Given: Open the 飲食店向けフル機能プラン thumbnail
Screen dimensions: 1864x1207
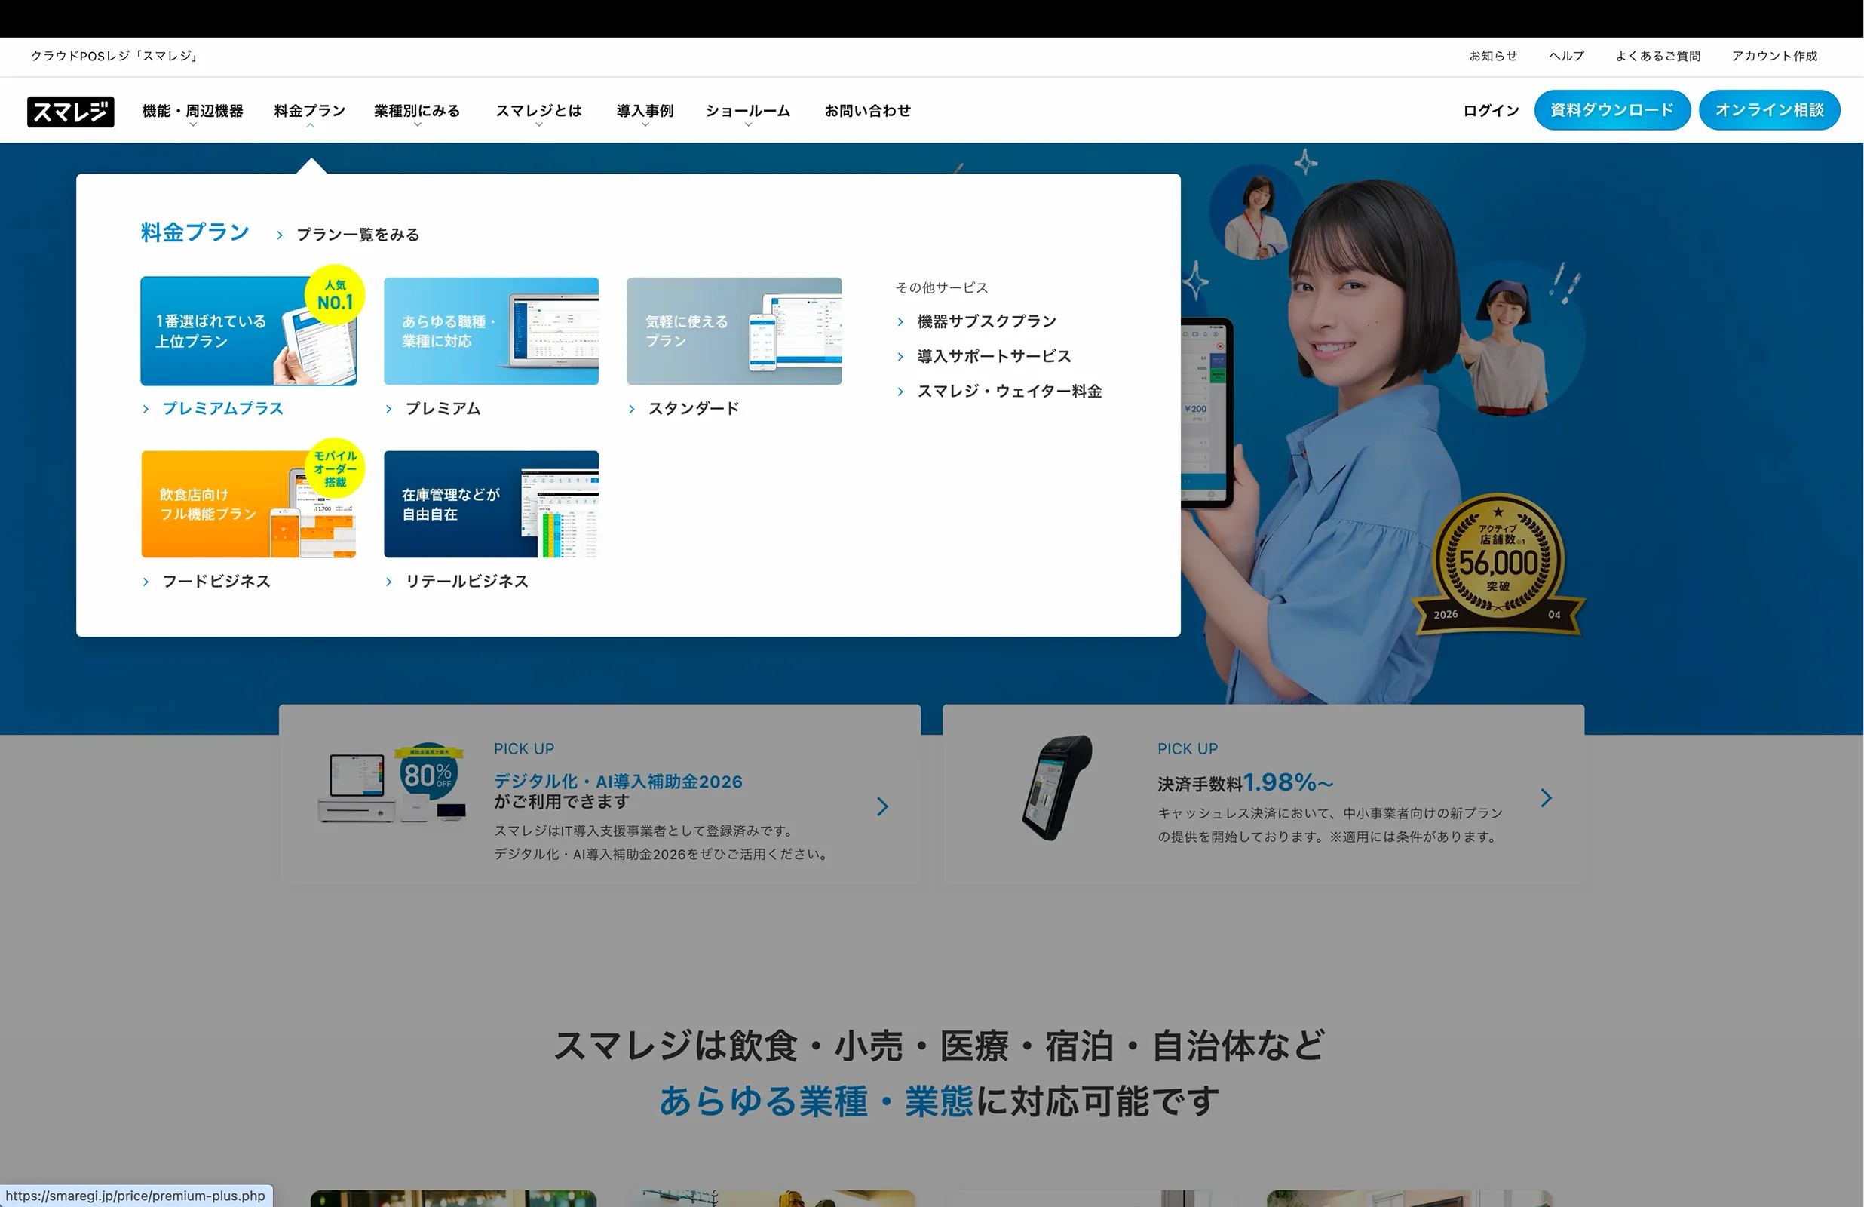Looking at the screenshot, I should point(248,504).
